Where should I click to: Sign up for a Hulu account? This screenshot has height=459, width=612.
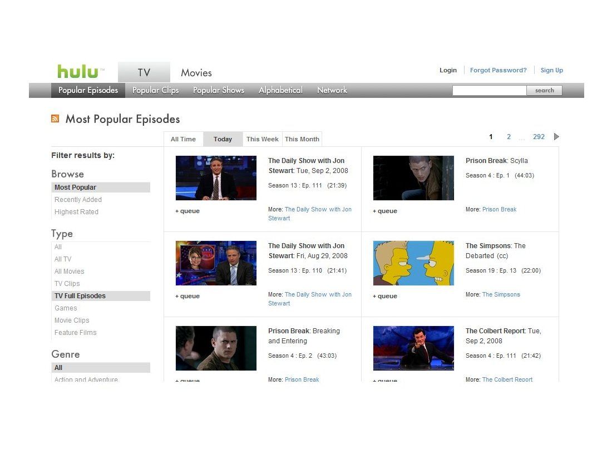pos(551,70)
